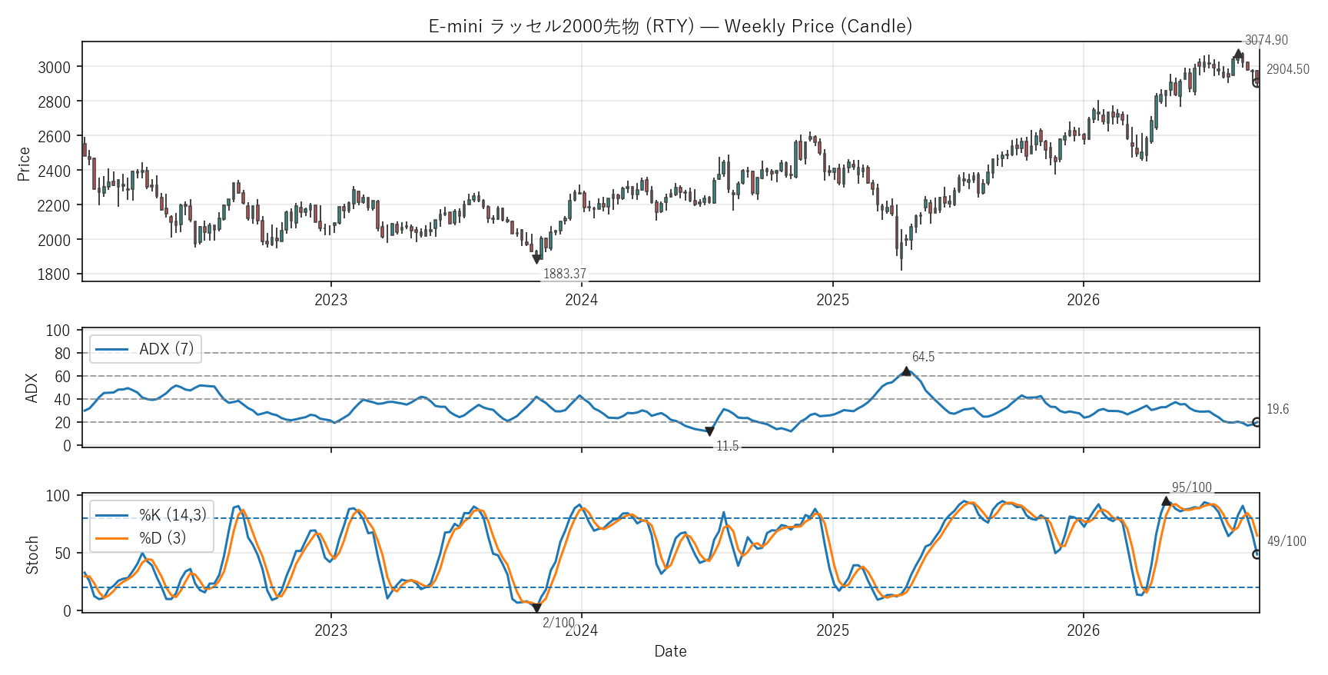
Task: Click the orange %D line sample in the legend
Action: tap(111, 538)
